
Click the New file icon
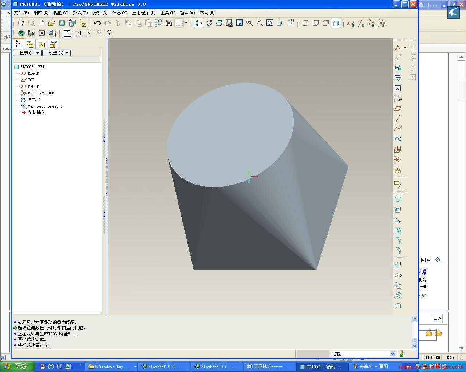[42, 23]
